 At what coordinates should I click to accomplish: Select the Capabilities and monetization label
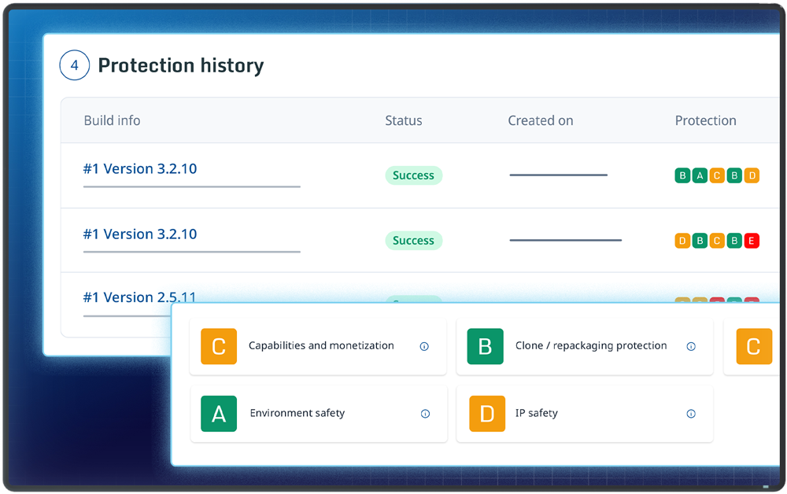tap(321, 345)
